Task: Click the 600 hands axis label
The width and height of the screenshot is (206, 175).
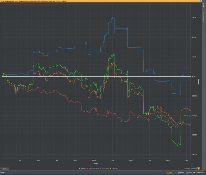Action: pos(57,160)
